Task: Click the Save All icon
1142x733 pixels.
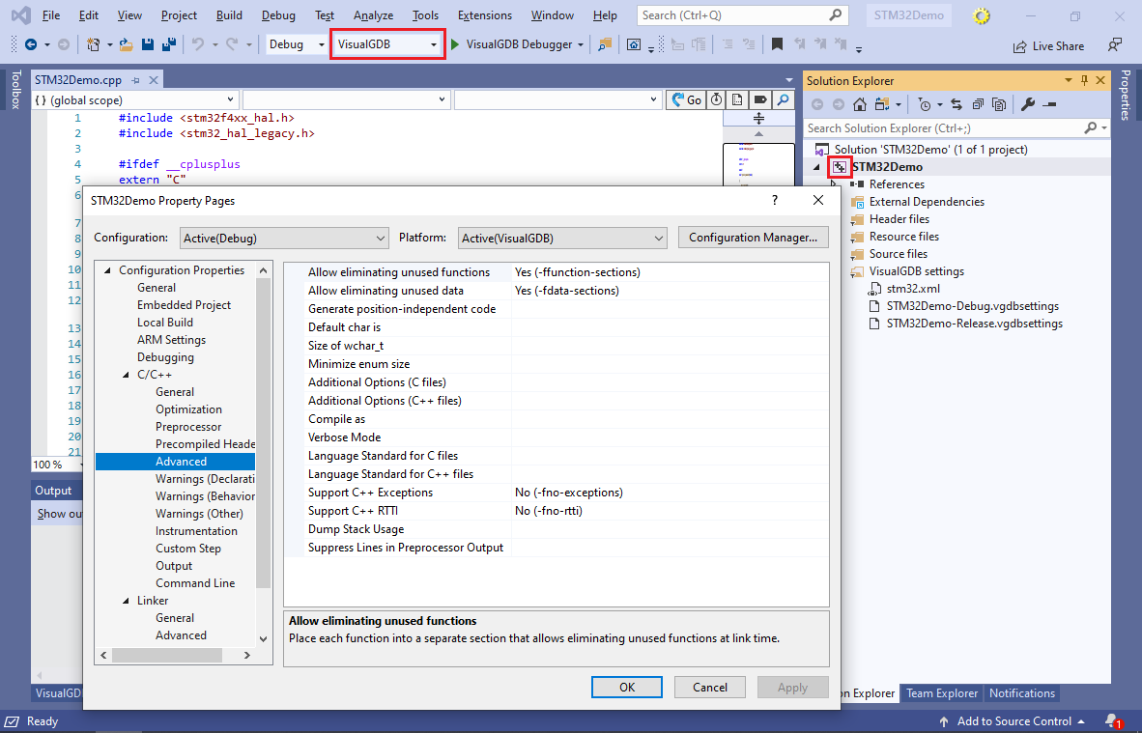Action: (169, 44)
